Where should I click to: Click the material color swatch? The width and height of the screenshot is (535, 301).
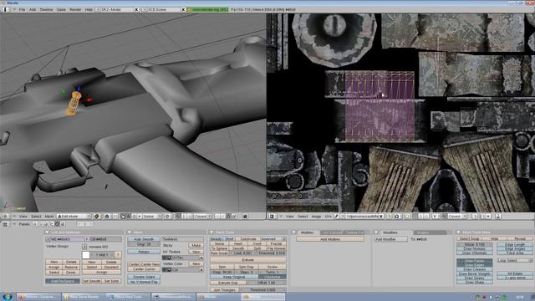tap(86, 255)
